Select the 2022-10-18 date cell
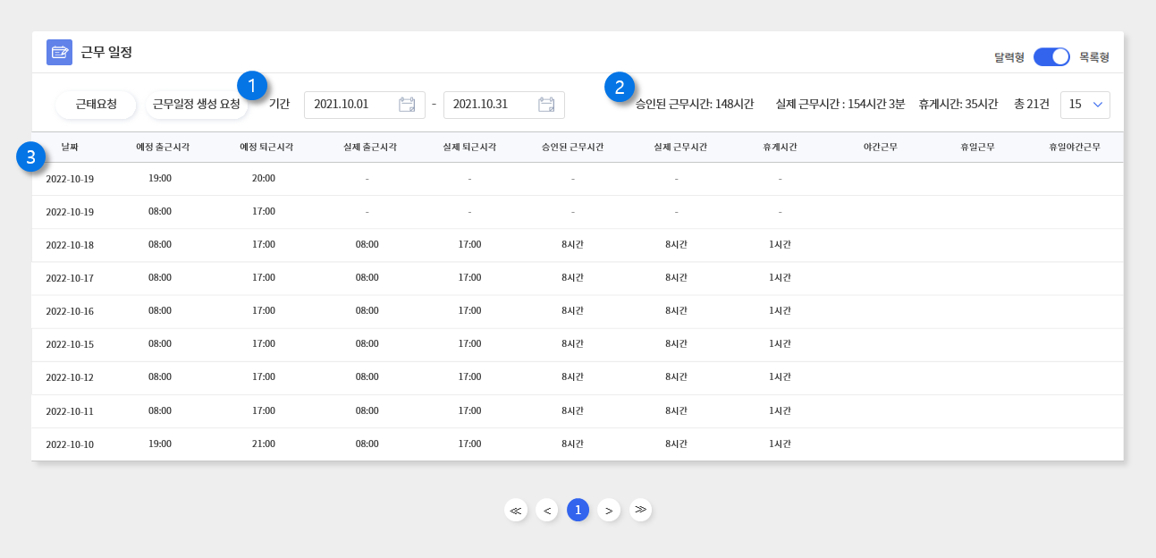 70,245
